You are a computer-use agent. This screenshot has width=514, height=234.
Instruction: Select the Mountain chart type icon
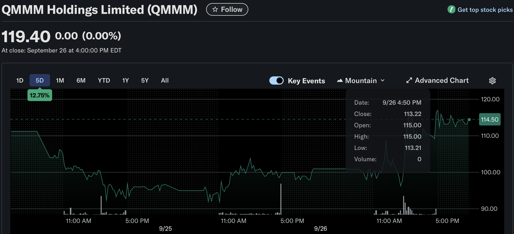(x=340, y=80)
